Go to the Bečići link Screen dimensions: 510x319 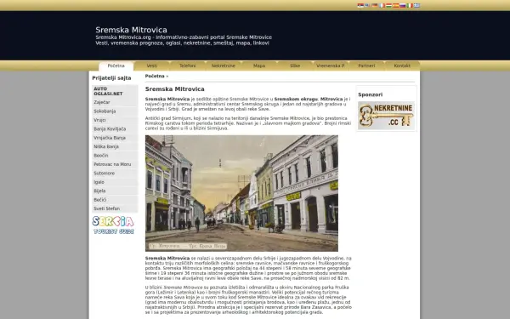click(115, 200)
